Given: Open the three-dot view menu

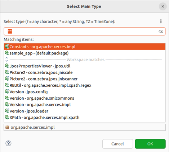Looking at the screenshot, I should click(x=161, y=22).
